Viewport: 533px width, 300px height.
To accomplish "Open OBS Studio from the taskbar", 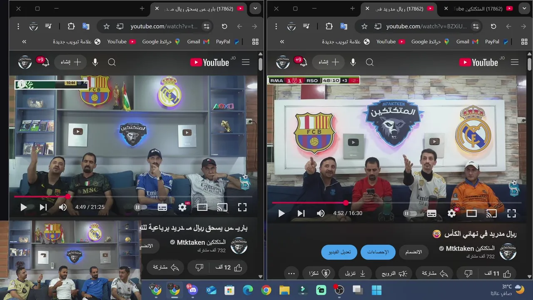I will [x=339, y=290].
